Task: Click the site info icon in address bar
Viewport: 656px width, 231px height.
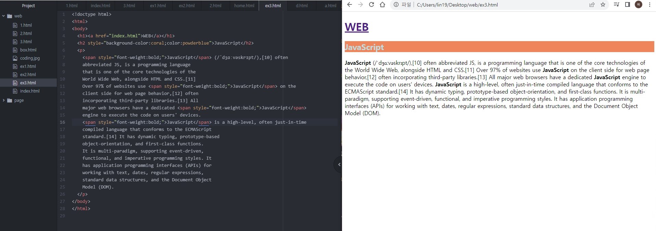Action: pos(396,5)
